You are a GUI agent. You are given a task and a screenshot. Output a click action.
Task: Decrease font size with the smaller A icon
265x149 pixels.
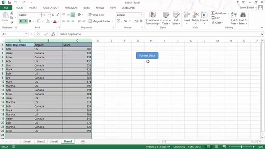tap(58, 15)
